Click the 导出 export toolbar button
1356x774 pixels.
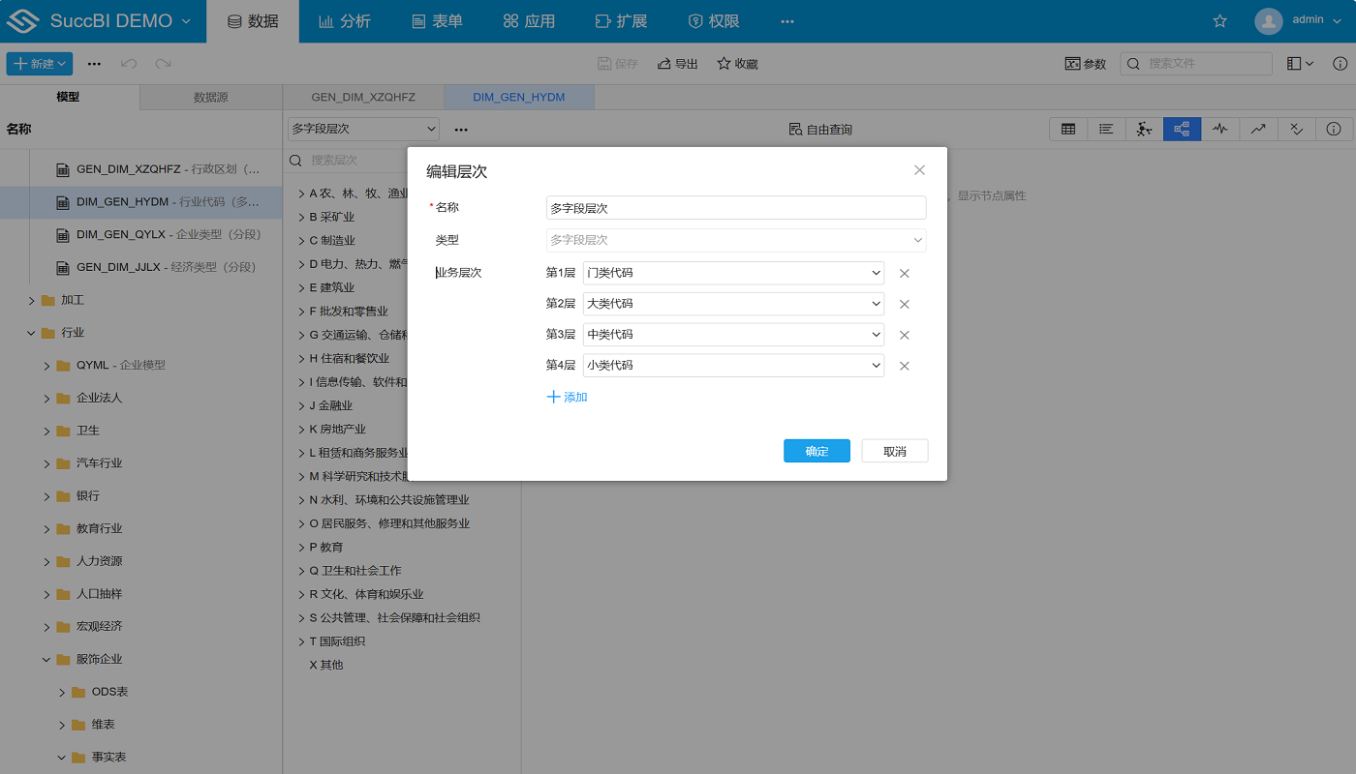678,64
